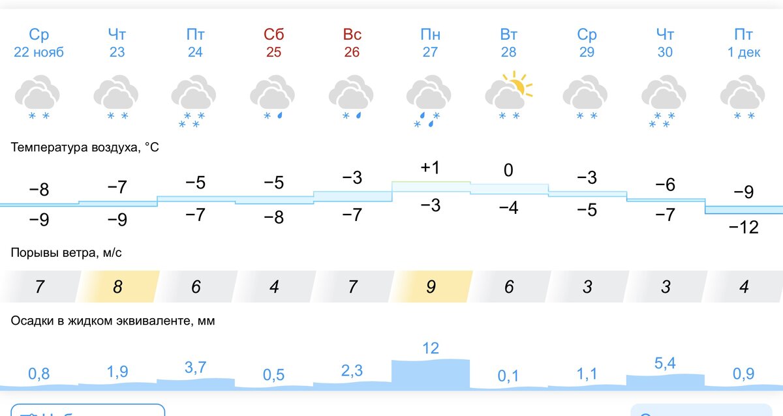The image size is (783, 416).
Task: Click the −12 low temperature for 1 дек
Action: (744, 228)
